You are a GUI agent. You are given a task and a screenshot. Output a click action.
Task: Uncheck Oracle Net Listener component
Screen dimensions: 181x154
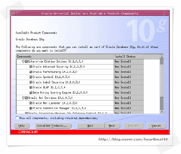(x=31, y=103)
